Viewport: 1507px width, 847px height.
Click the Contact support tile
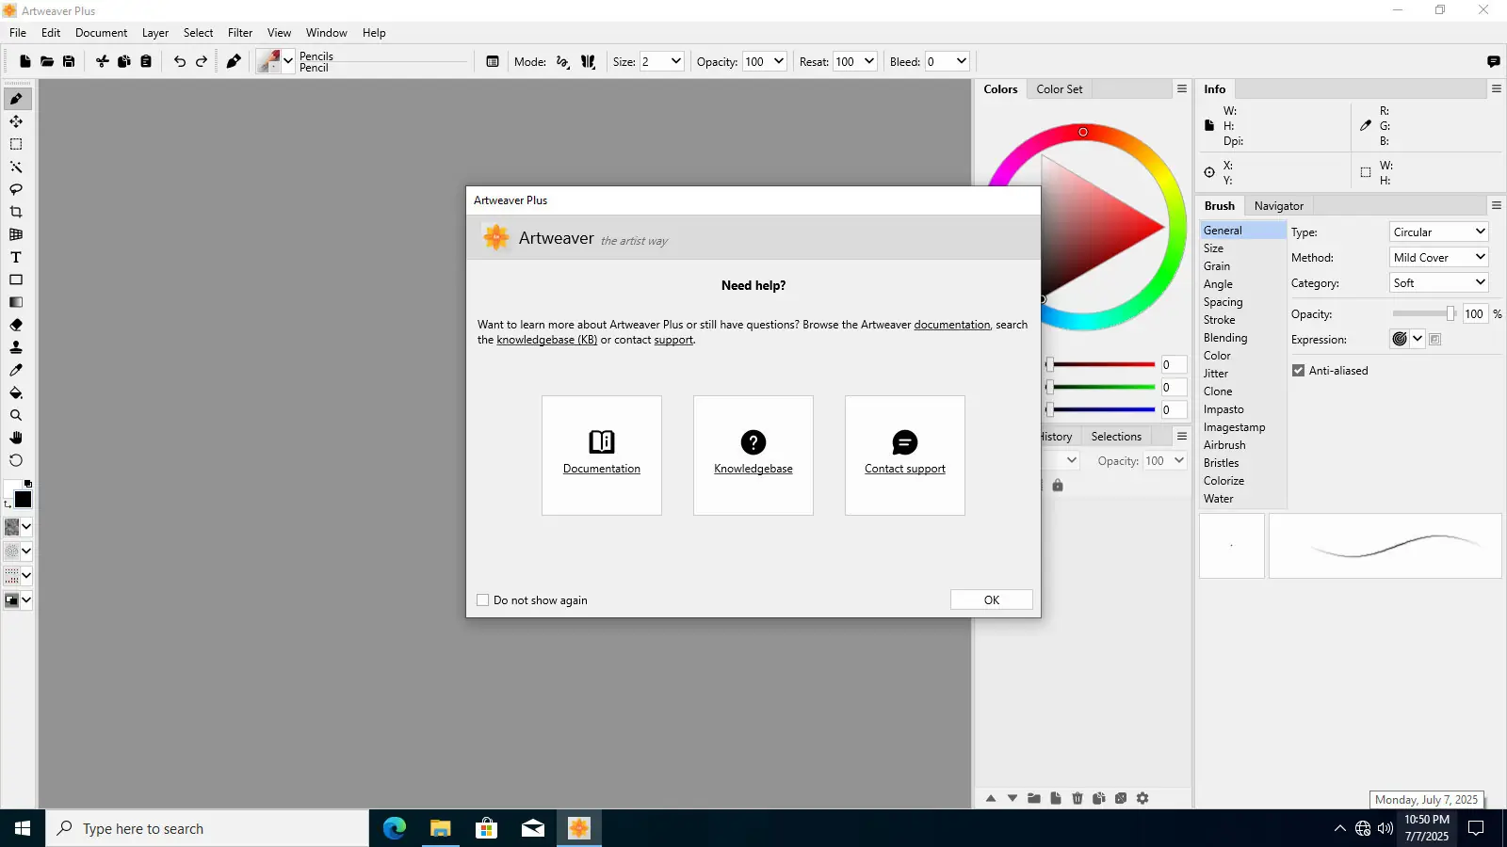[905, 455]
